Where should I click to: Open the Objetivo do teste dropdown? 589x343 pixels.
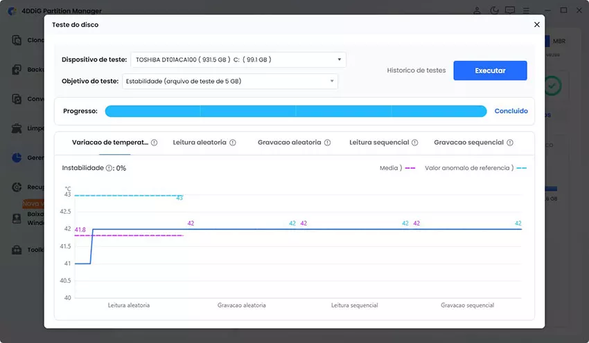click(x=230, y=81)
